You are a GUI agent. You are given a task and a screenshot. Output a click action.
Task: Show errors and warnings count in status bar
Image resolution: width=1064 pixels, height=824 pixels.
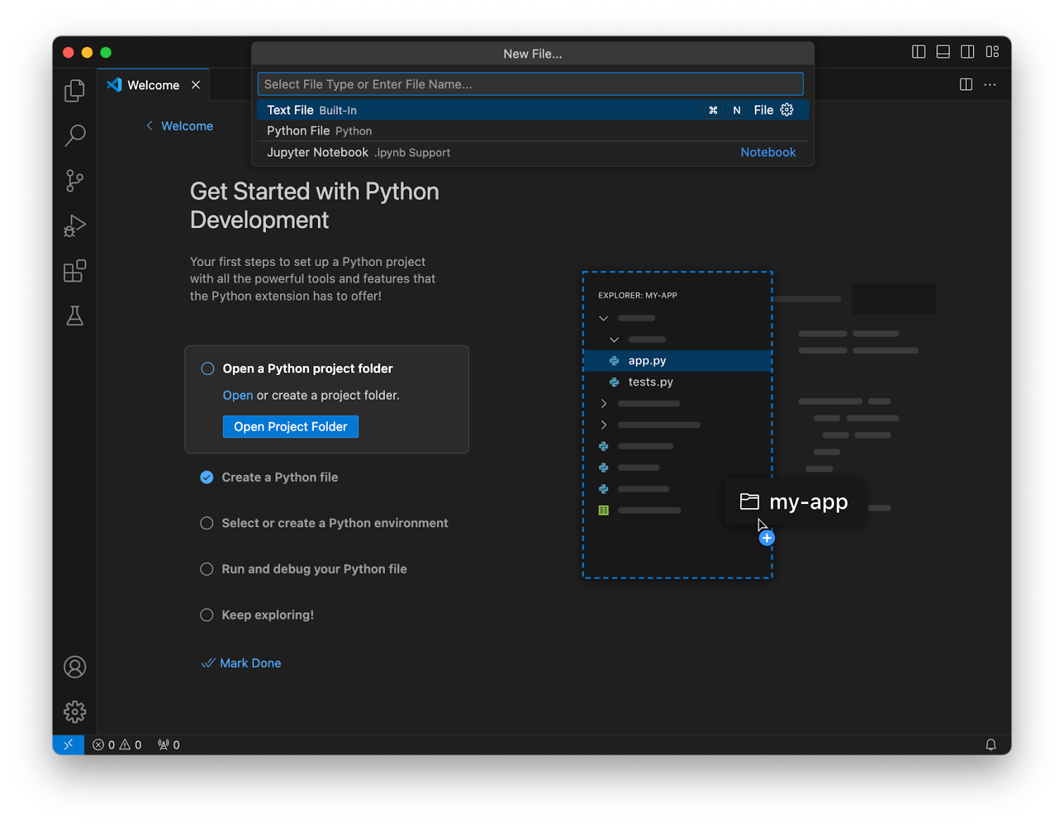coord(117,745)
